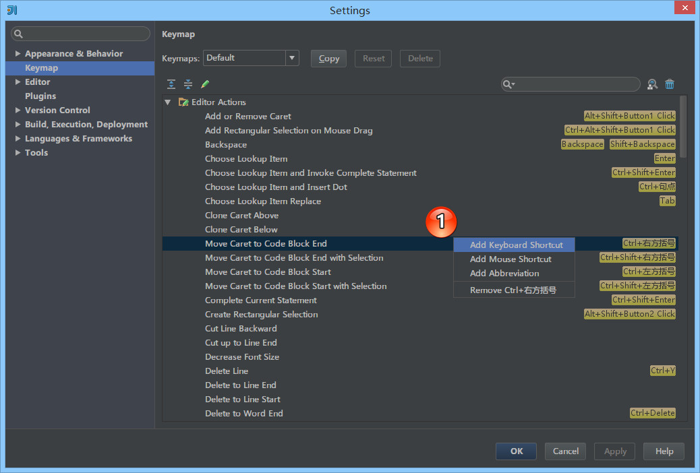
Task: Open Find Actions by Shortcut magnifier icon
Action: pos(652,84)
